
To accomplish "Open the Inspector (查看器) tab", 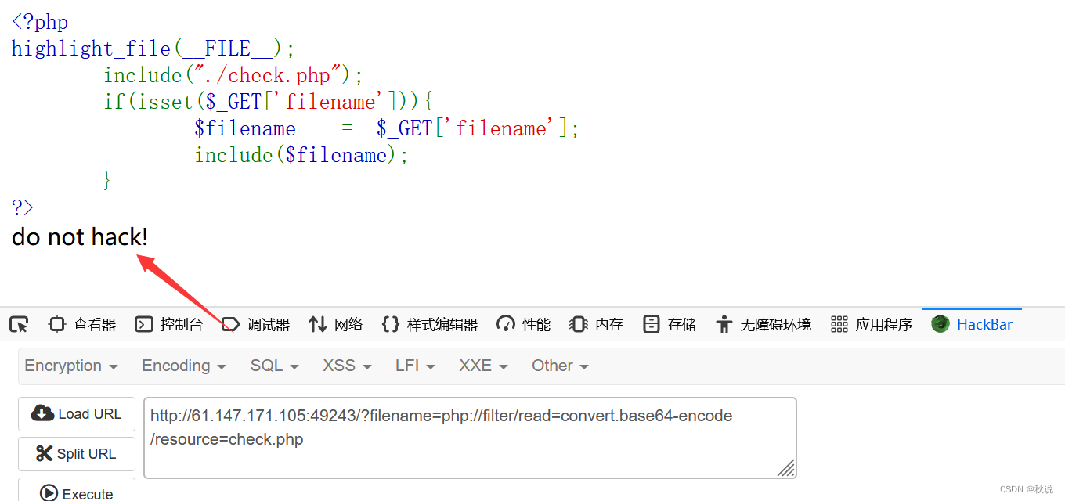I will 82,324.
